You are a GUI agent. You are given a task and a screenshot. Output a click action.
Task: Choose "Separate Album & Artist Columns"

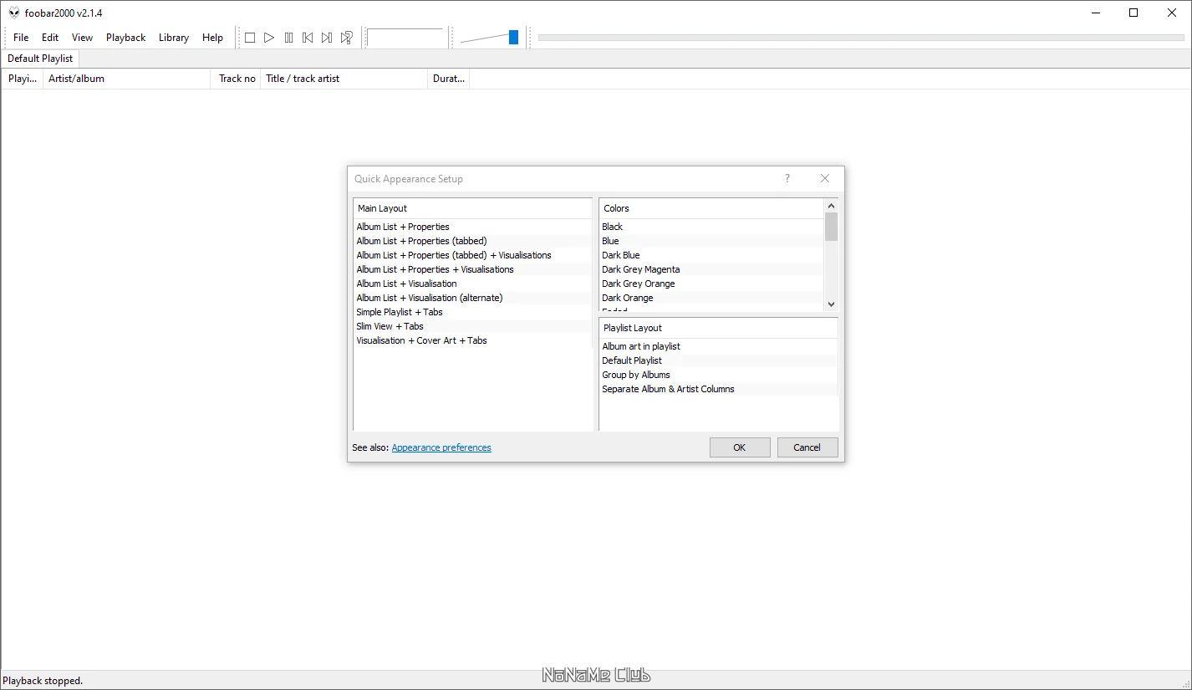tap(718, 389)
